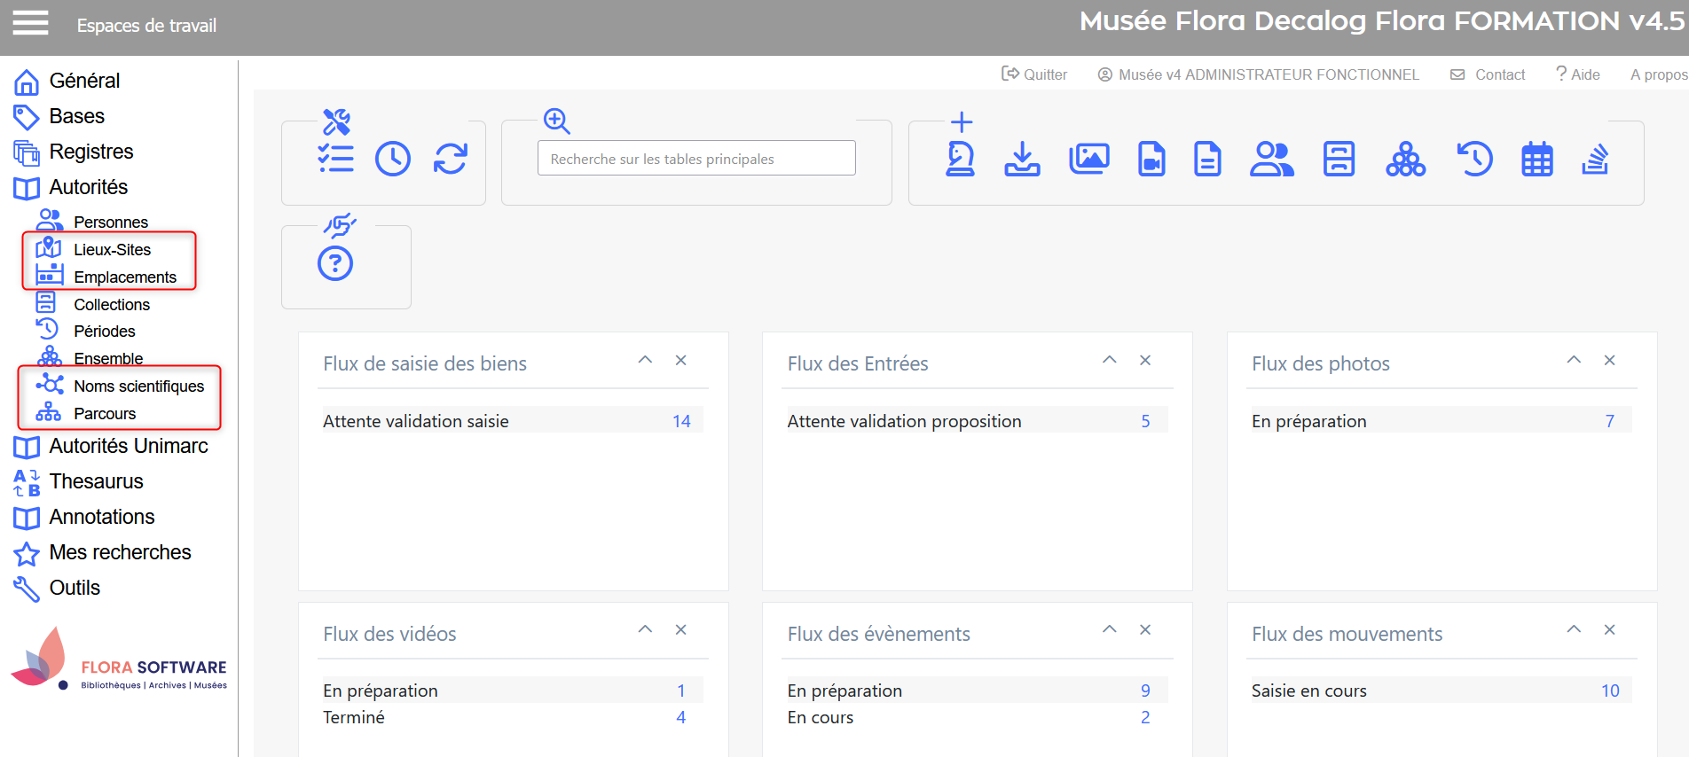Open the calendar icon in the toolbar
Screen dimensions: 1689x757
1536,160
